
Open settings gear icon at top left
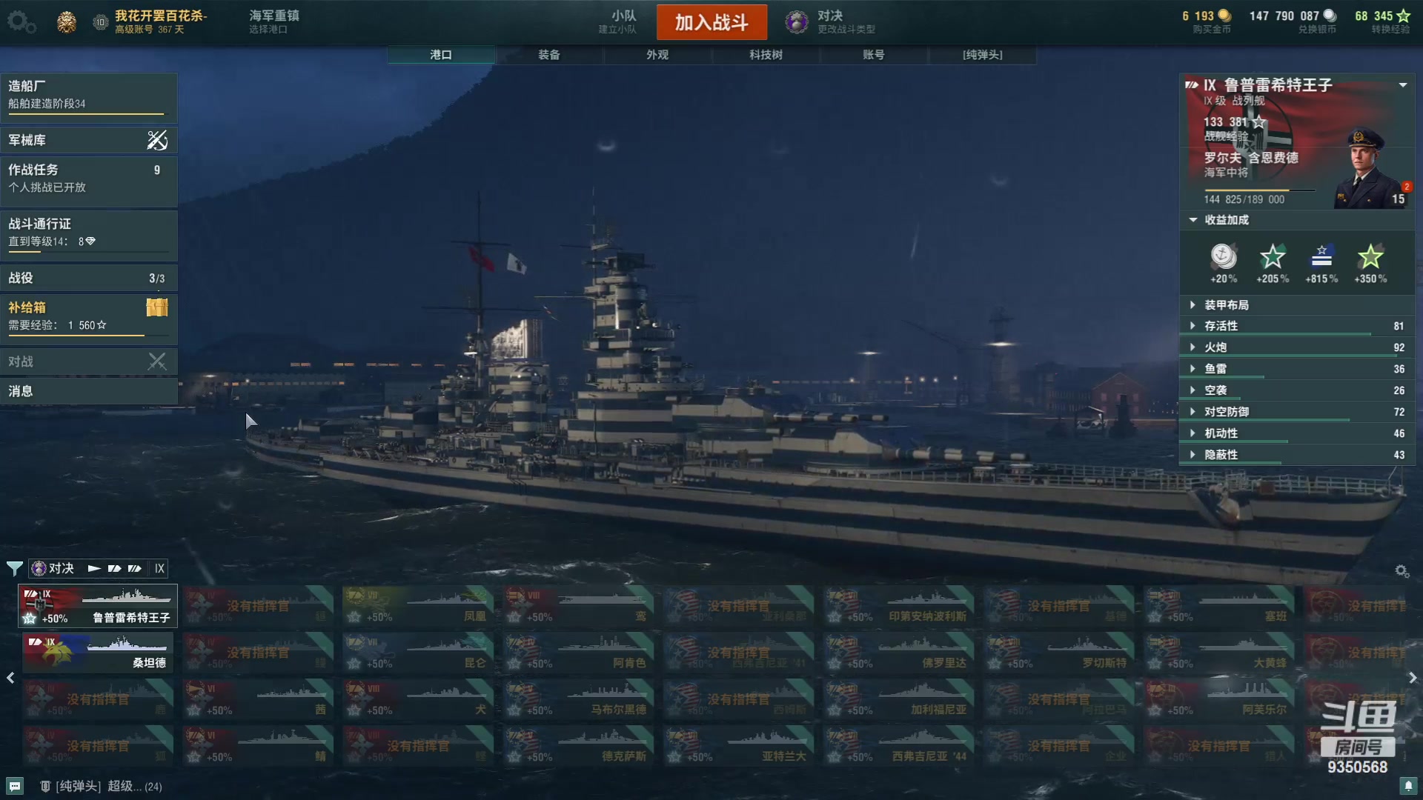click(21, 22)
